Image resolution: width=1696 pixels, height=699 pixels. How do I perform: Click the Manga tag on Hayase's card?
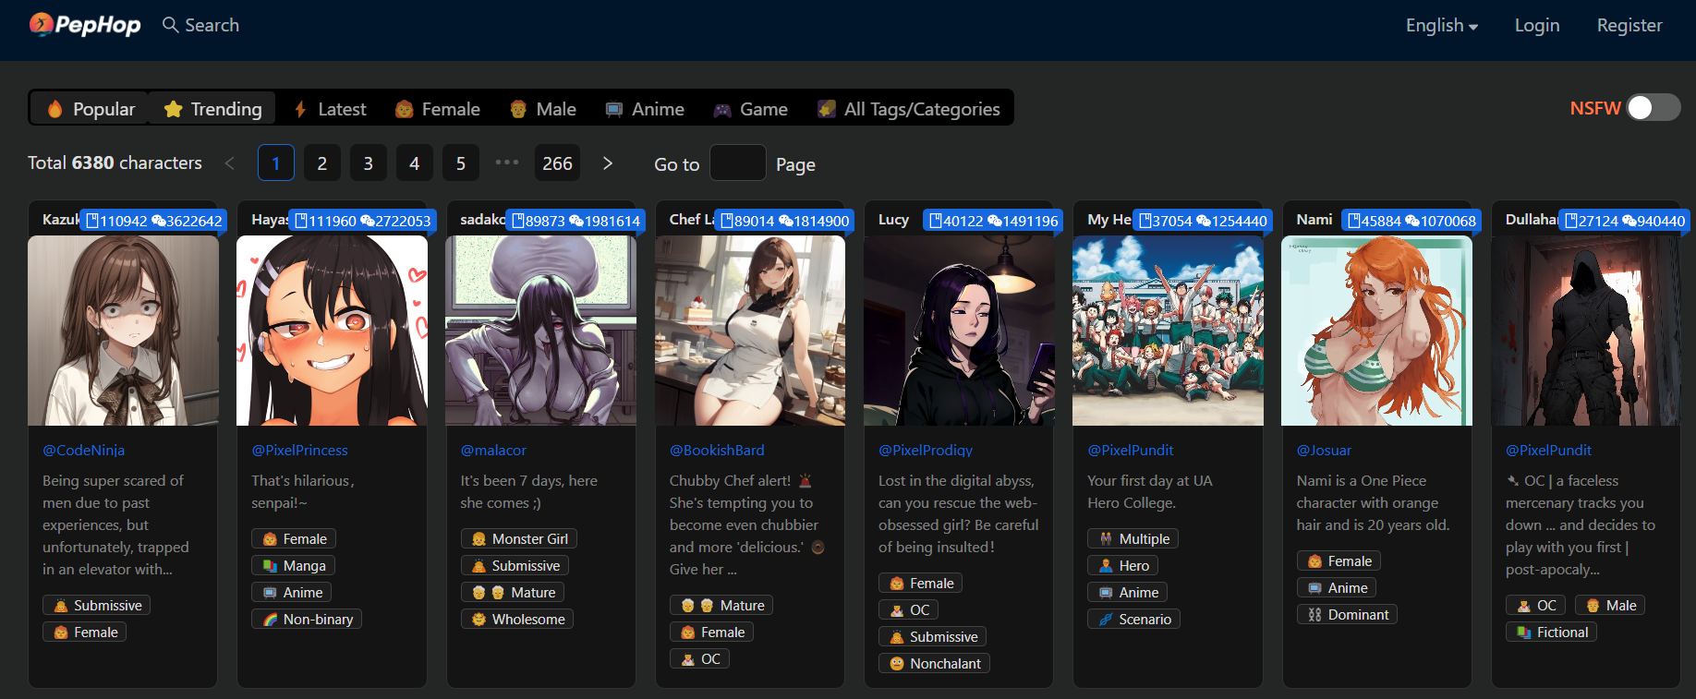click(x=294, y=566)
